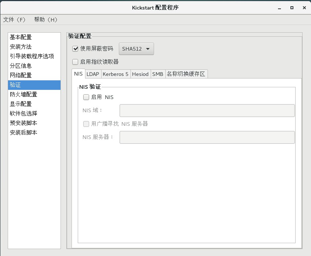Image resolution: width=311 pixels, height=256 pixels.
Task: Select 分区信息 in the sidebar
Action: point(34,66)
